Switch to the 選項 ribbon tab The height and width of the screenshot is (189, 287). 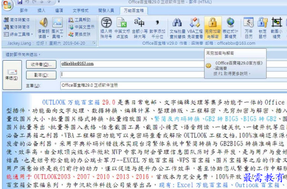tap(59, 11)
